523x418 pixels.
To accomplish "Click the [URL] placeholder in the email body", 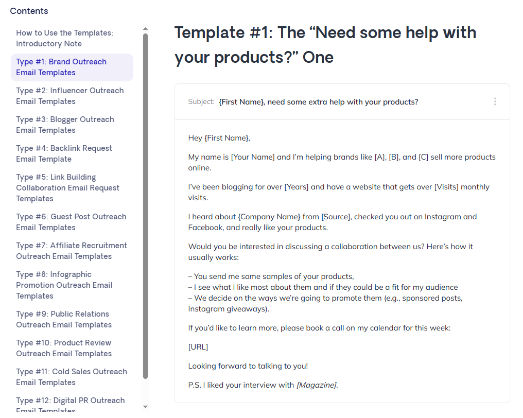I will (198, 346).
